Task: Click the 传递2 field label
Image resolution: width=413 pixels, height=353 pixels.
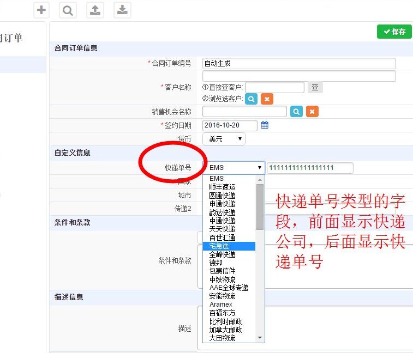Action: [x=183, y=209]
